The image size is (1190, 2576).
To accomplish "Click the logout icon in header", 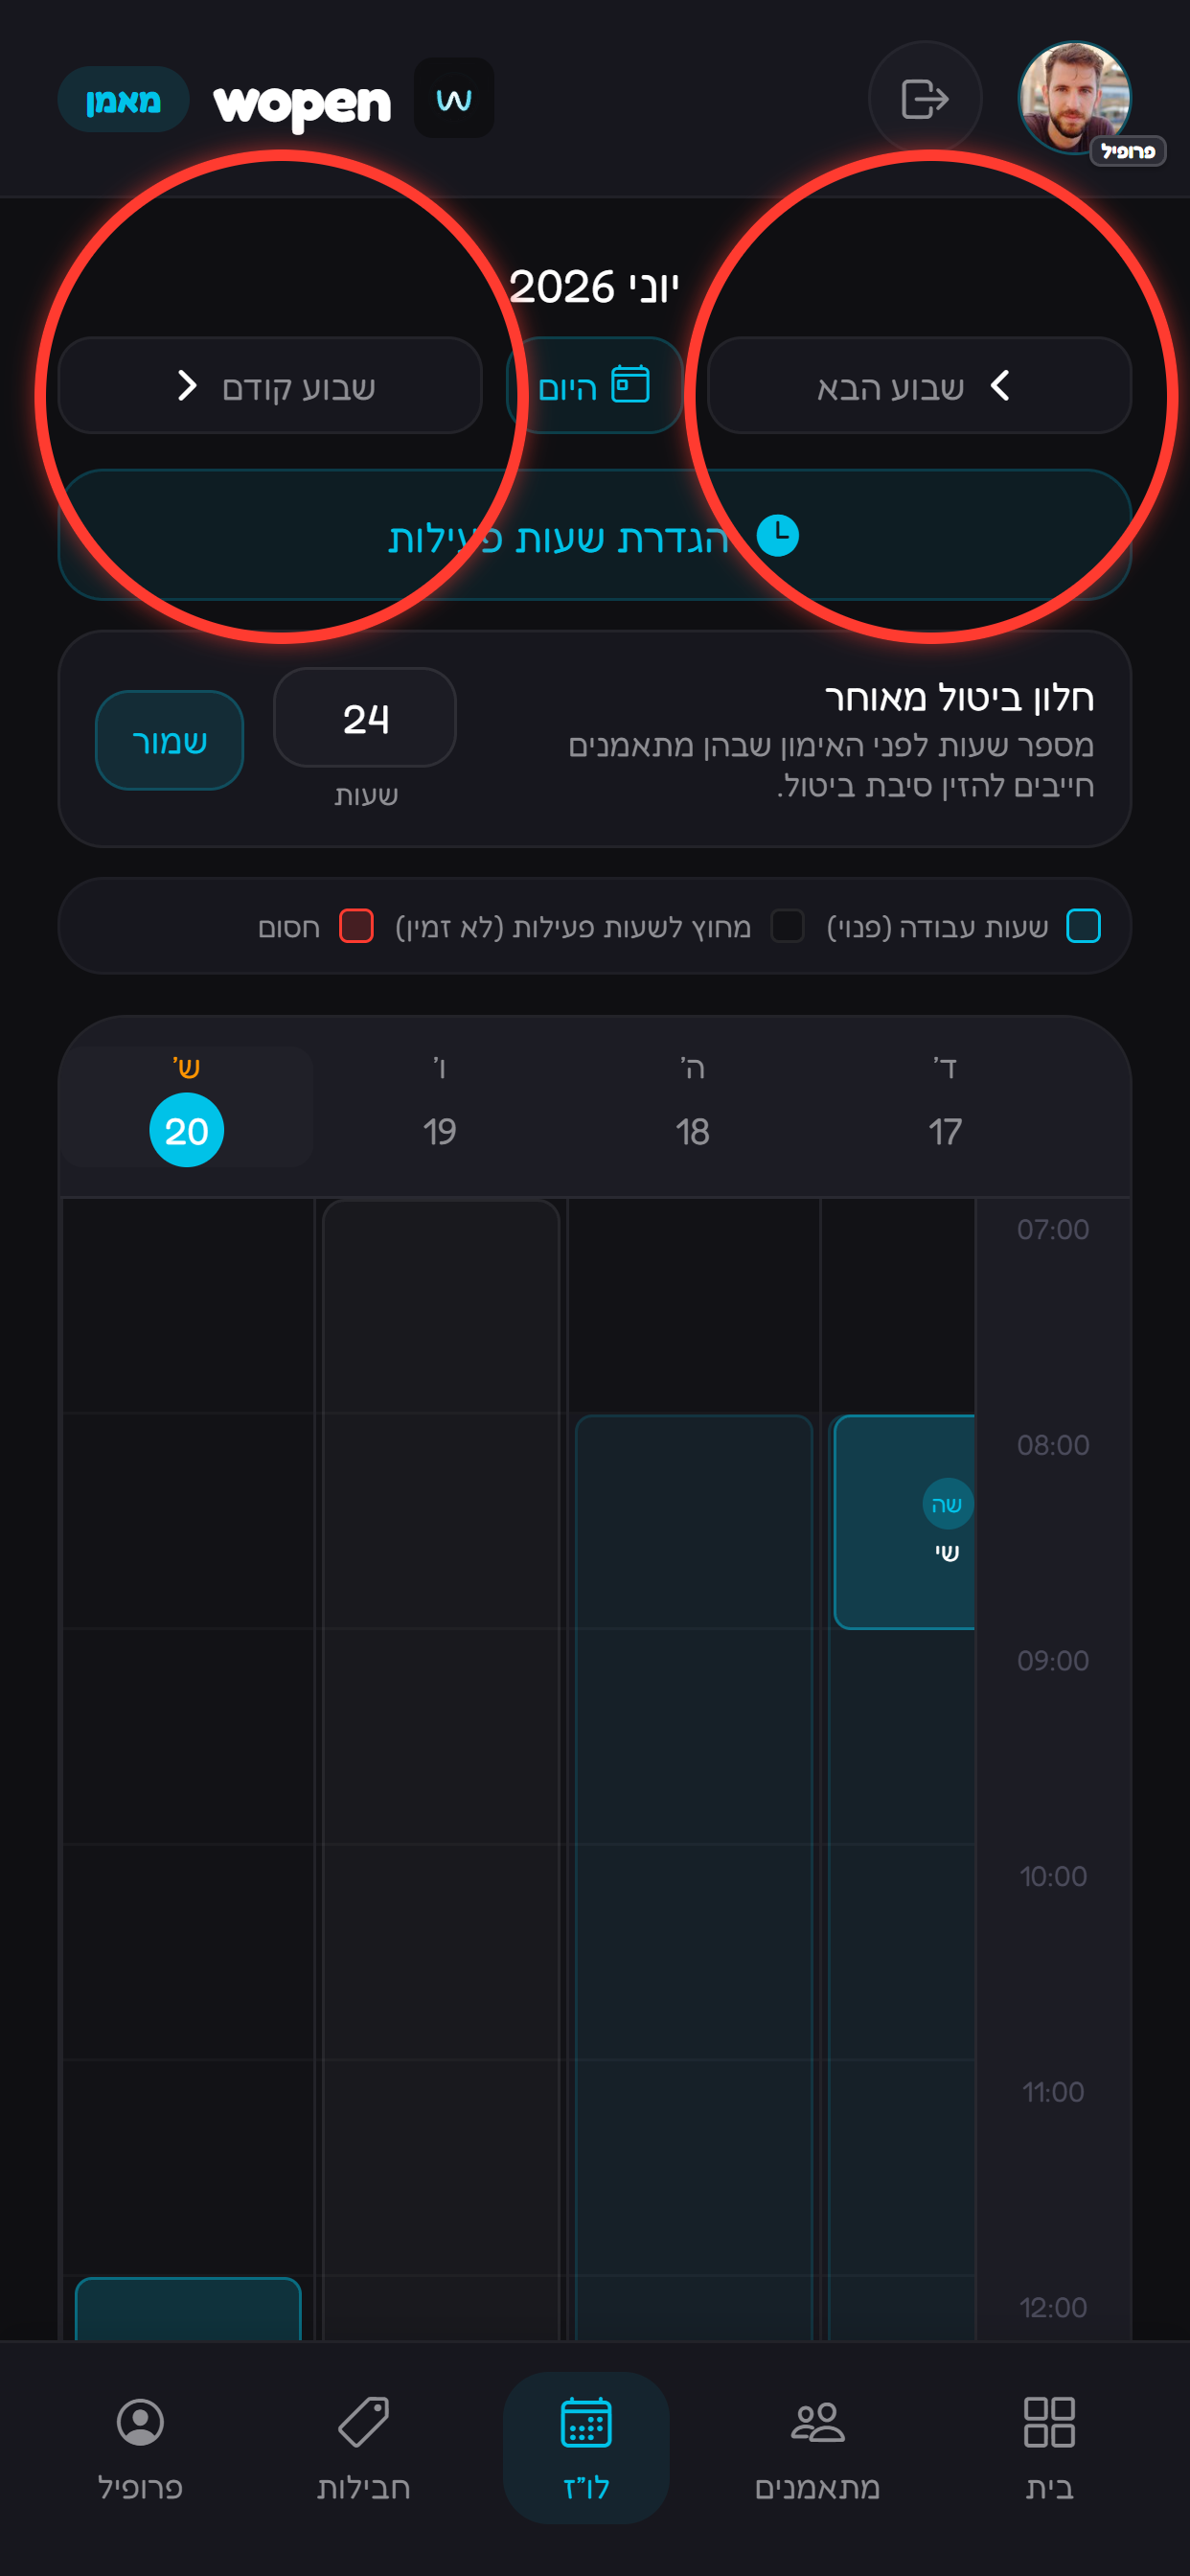I will [x=924, y=98].
